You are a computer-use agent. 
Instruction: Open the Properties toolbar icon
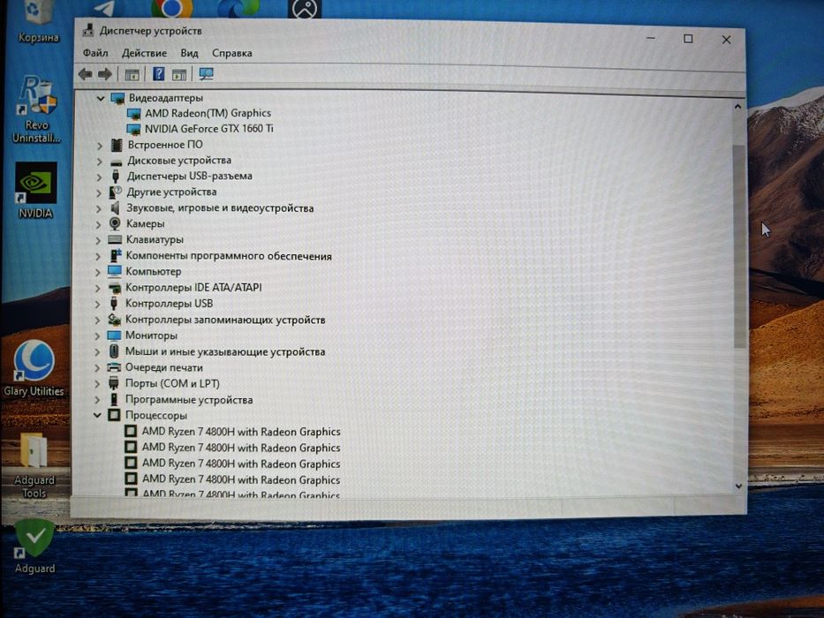click(x=132, y=75)
